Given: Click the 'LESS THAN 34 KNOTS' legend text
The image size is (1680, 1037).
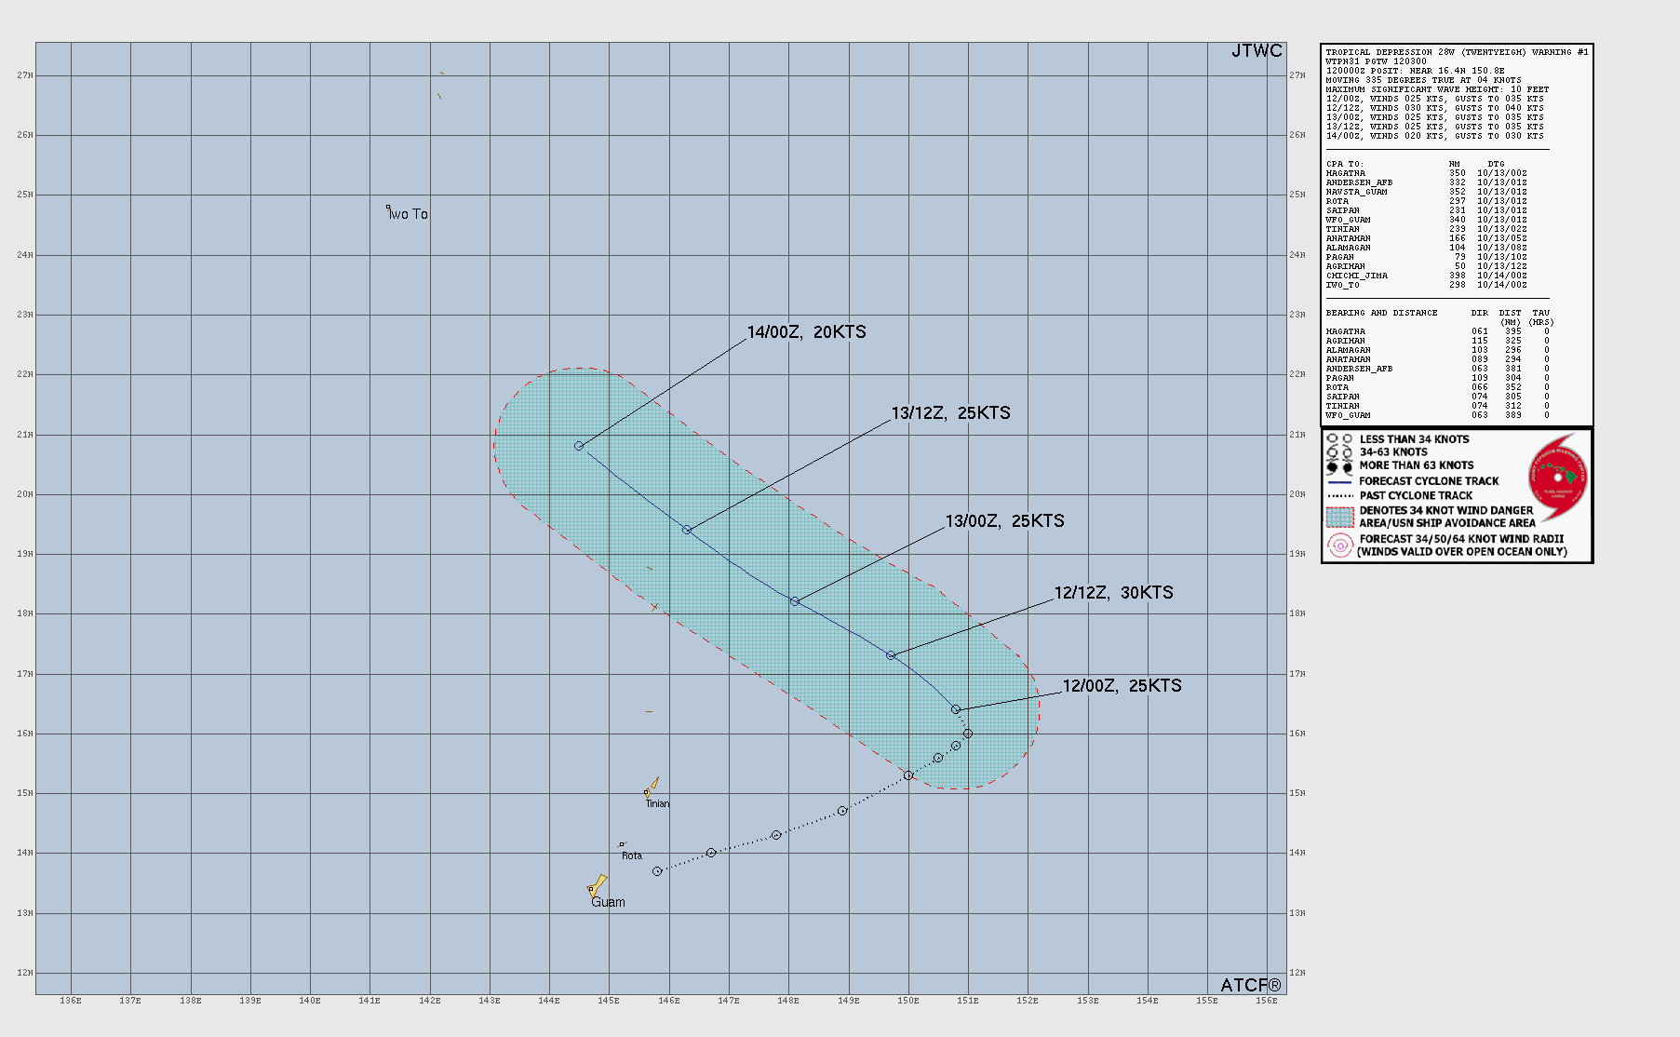Looking at the screenshot, I should 1414,439.
